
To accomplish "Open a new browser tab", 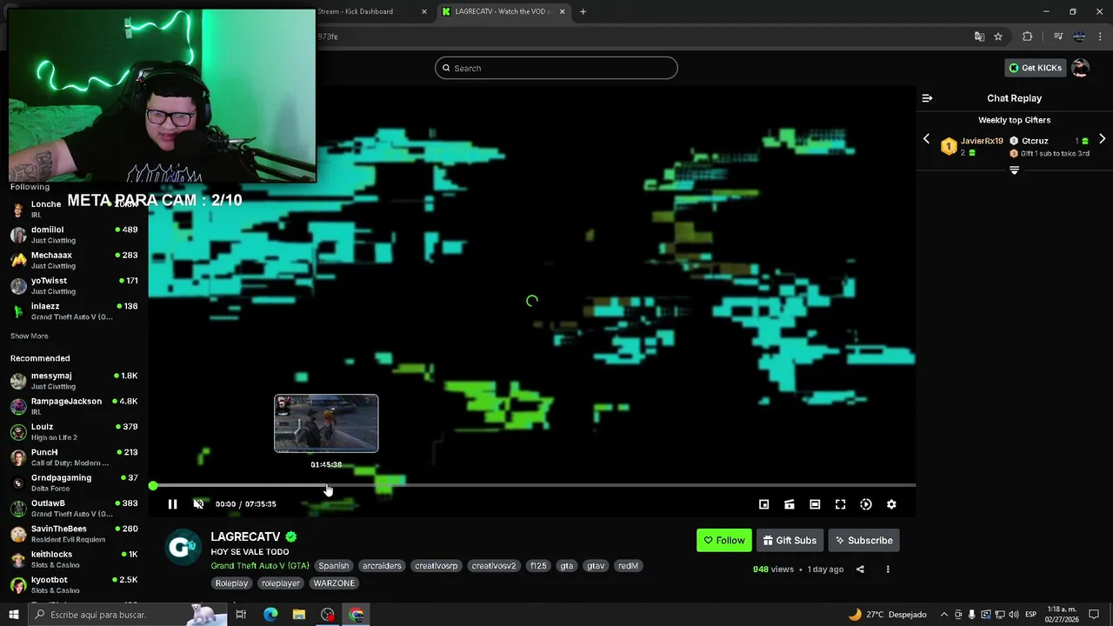I will tap(583, 11).
